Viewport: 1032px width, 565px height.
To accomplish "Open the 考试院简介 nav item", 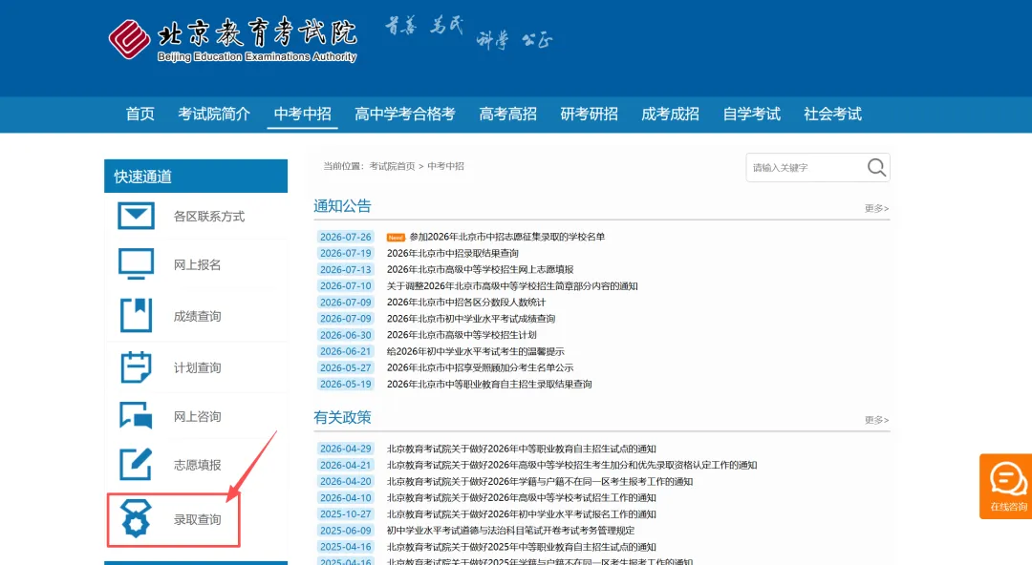I will [x=214, y=114].
